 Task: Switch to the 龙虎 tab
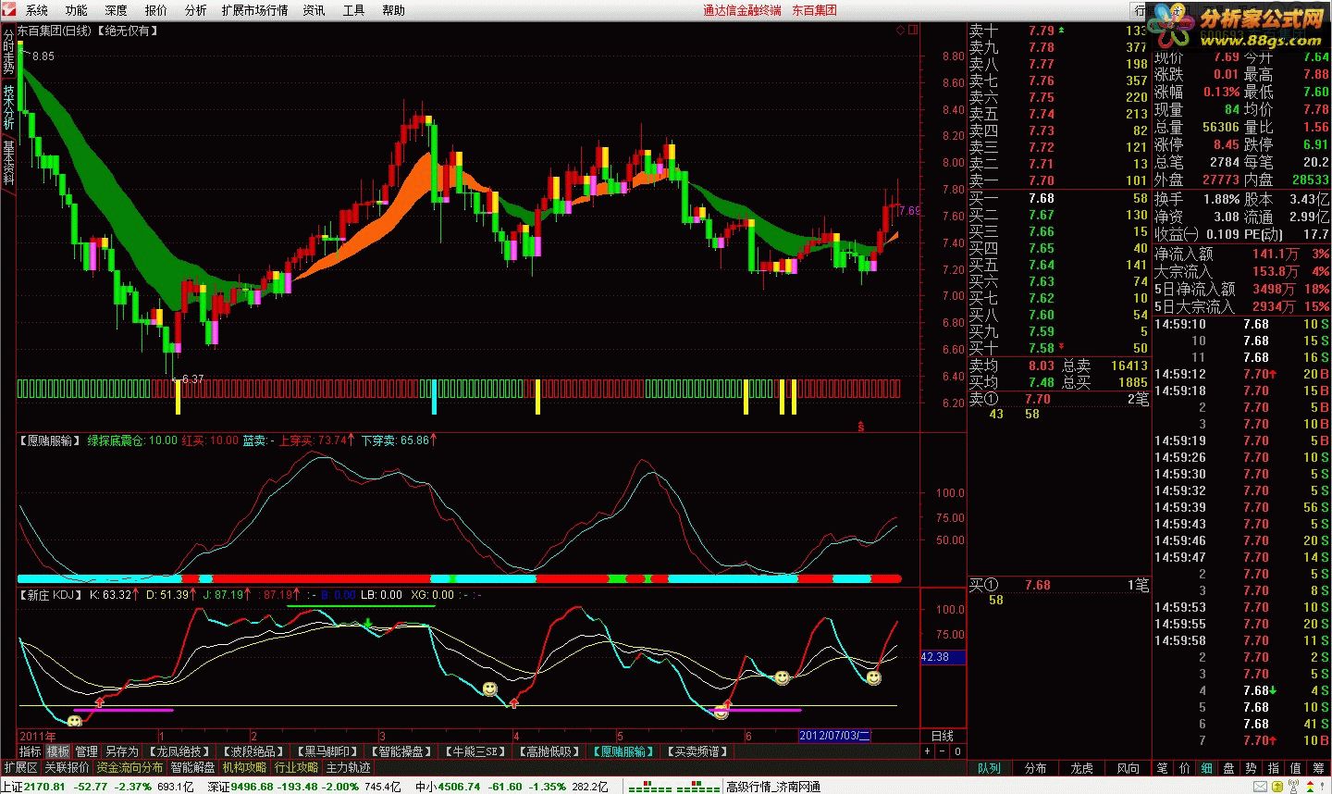(1081, 768)
